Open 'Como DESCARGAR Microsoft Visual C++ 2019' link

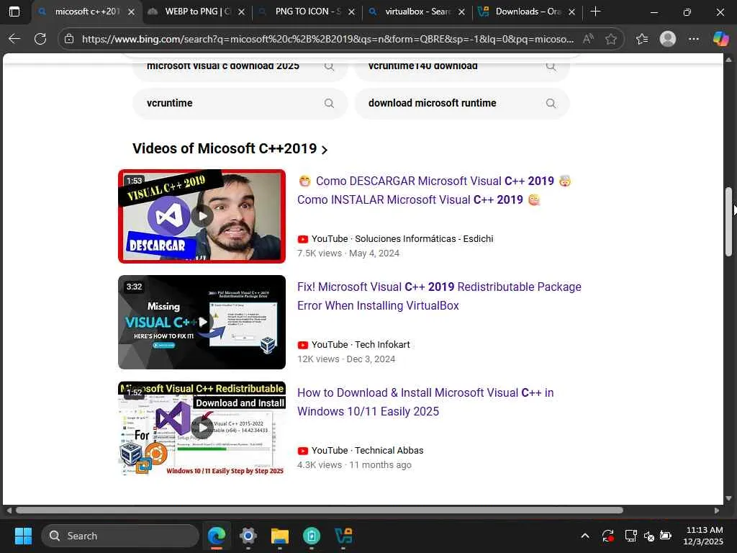(x=434, y=190)
